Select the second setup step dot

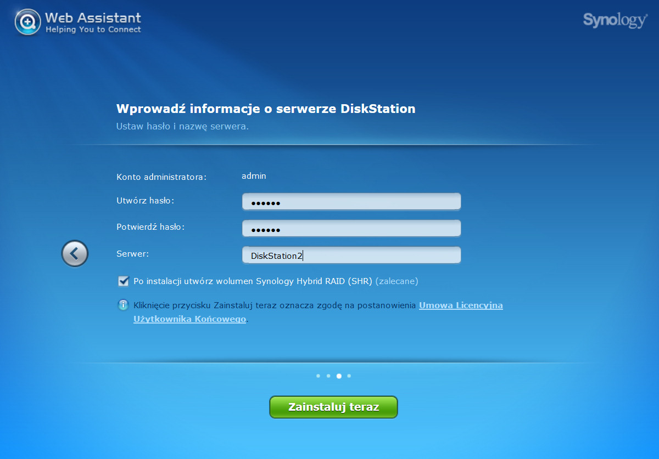328,376
